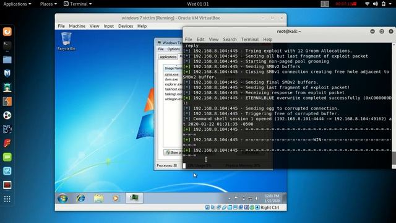Click workspace indicator in Kali top bar
396x223 pixels.
325,4
